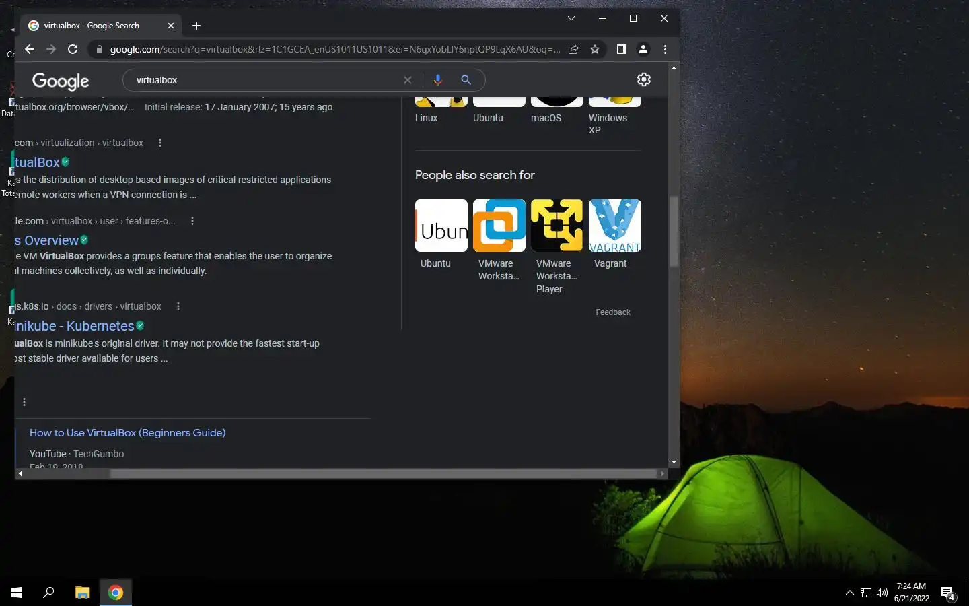This screenshot has height=606, width=969.
Task: Open Windows taskbar search
Action: tap(48, 593)
